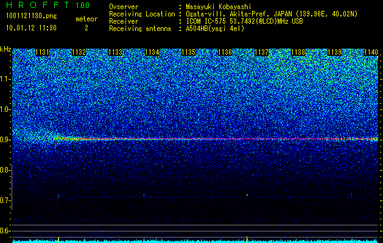
Task: Click the ICOM IC-575 receiver text
Action: point(244,21)
